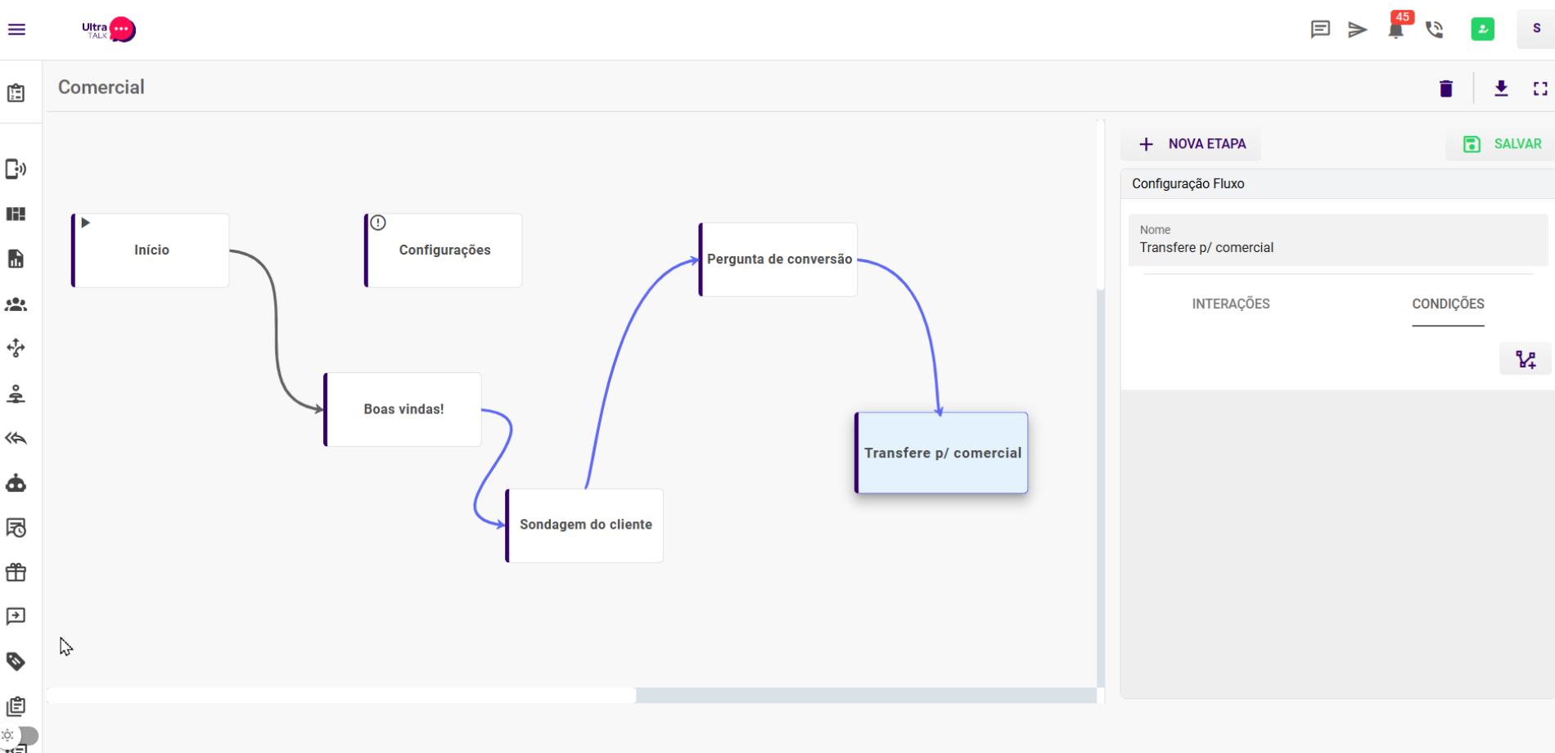Toggle the light/dark theme switch
Viewport: 1555px width, 753px height.
coord(20,735)
